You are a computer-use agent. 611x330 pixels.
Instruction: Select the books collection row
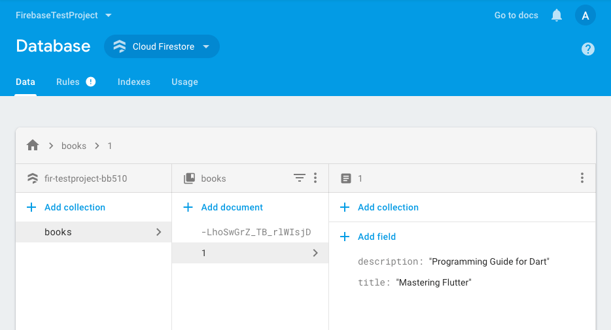pos(94,232)
